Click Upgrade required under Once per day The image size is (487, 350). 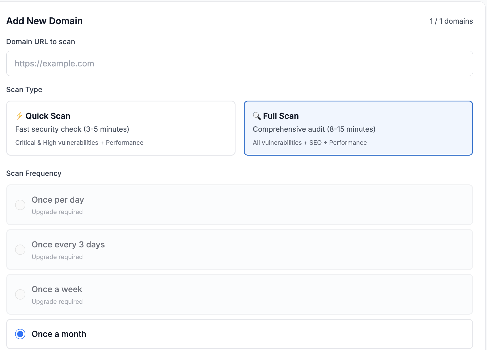[57, 211]
